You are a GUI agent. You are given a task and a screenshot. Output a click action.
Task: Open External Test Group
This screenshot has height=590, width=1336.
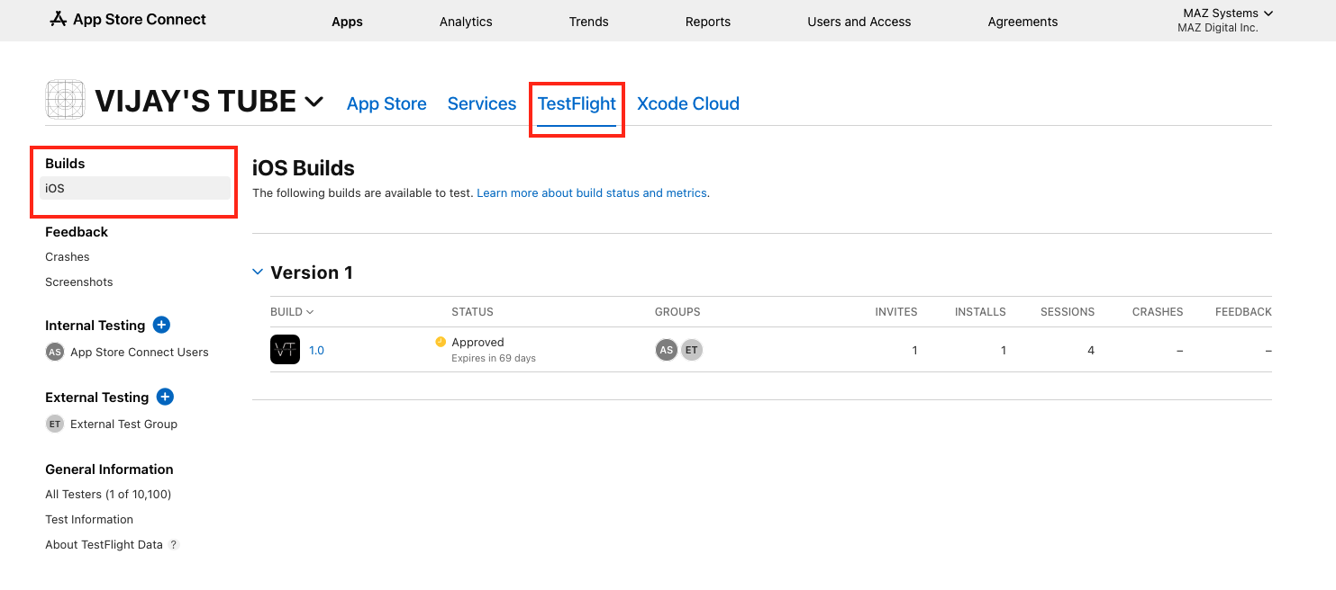(123, 425)
